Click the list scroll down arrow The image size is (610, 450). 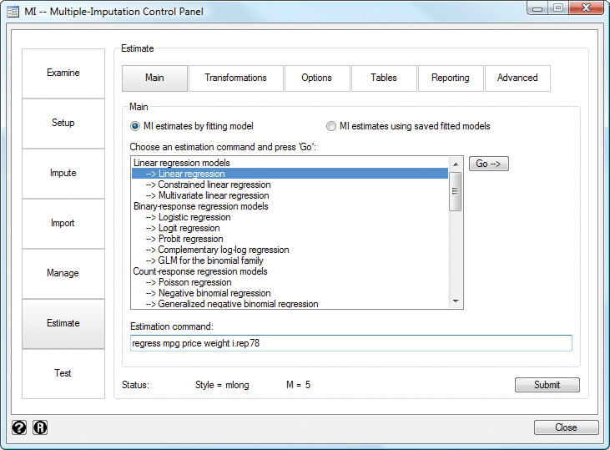point(456,301)
